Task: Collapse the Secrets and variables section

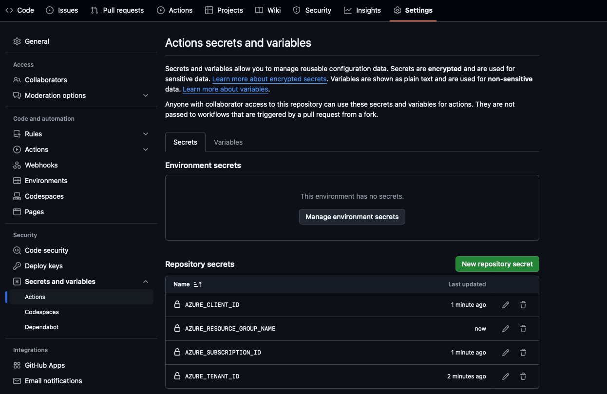Action: point(145,281)
